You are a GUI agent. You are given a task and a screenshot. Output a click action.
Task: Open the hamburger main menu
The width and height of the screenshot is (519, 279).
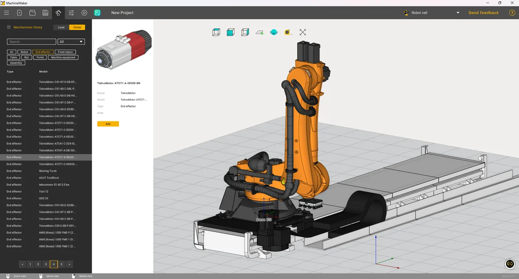[x=6, y=13]
